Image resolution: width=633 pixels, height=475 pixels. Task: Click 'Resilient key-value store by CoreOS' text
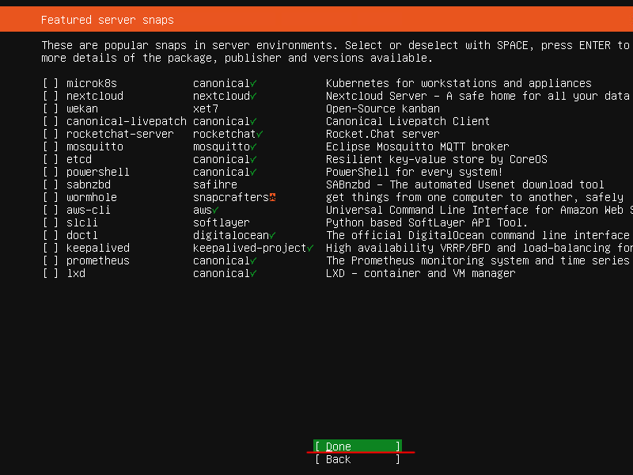[x=437, y=159]
